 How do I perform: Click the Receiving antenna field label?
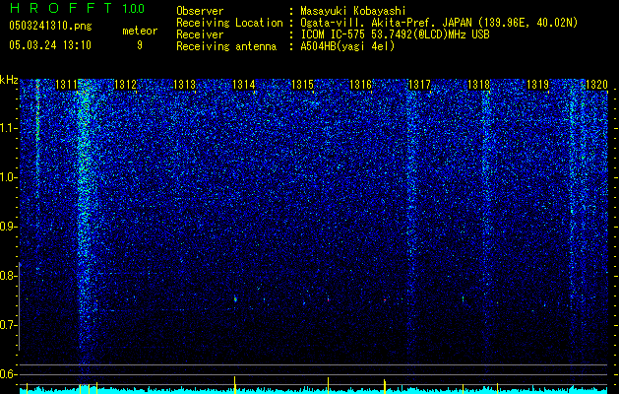tap(226, 46)
